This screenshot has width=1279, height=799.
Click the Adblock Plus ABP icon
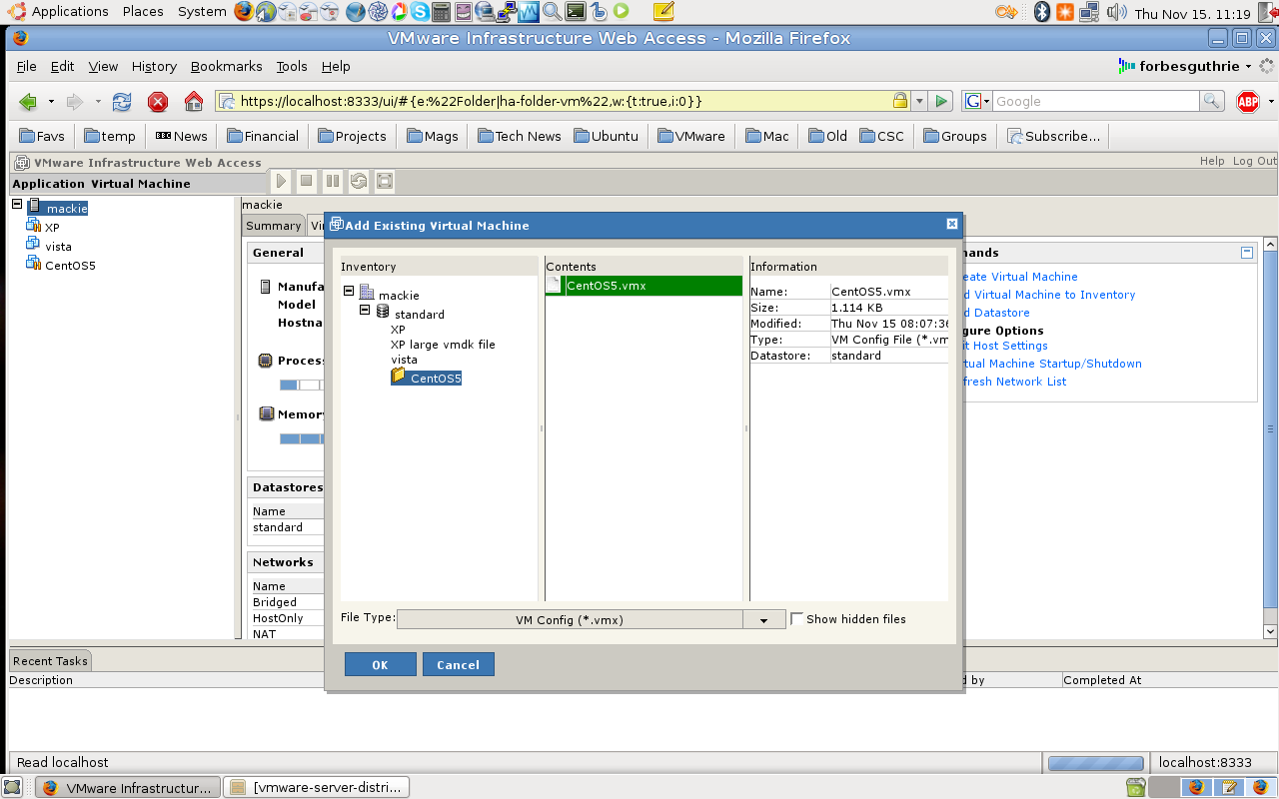click(1248, 101)
